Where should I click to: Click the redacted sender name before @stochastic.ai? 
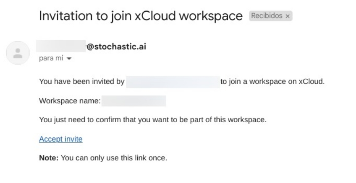point(61,46)
